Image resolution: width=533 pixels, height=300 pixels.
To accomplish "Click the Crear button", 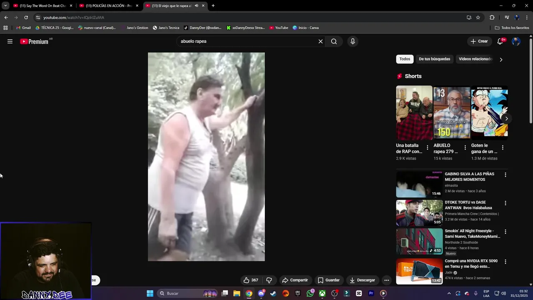I will click(479, 41).
